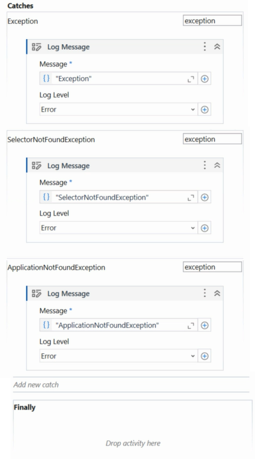Open Log Level dropdown in SelectorNotFoundException catch
This screenshot has width=257, height=459.
click(119, 228)
